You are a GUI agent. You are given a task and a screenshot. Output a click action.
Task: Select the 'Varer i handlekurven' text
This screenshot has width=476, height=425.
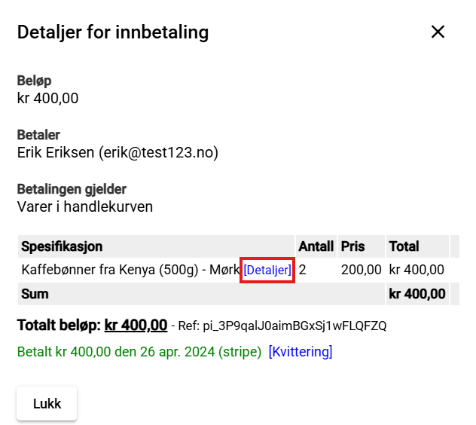point(84,206)
